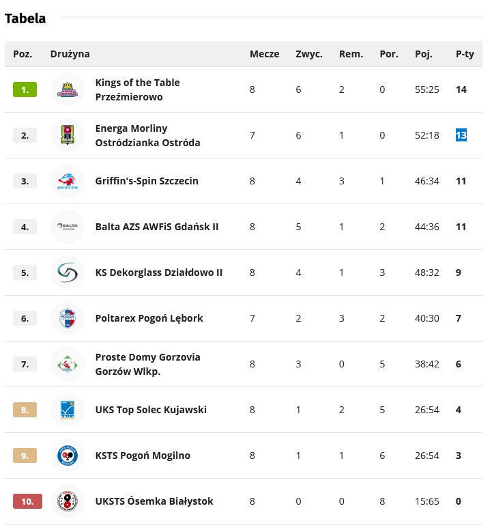492x532 pixels.
Task: Open Griffin's-Spin Szczecin team logo
Action: pos(68,181)
